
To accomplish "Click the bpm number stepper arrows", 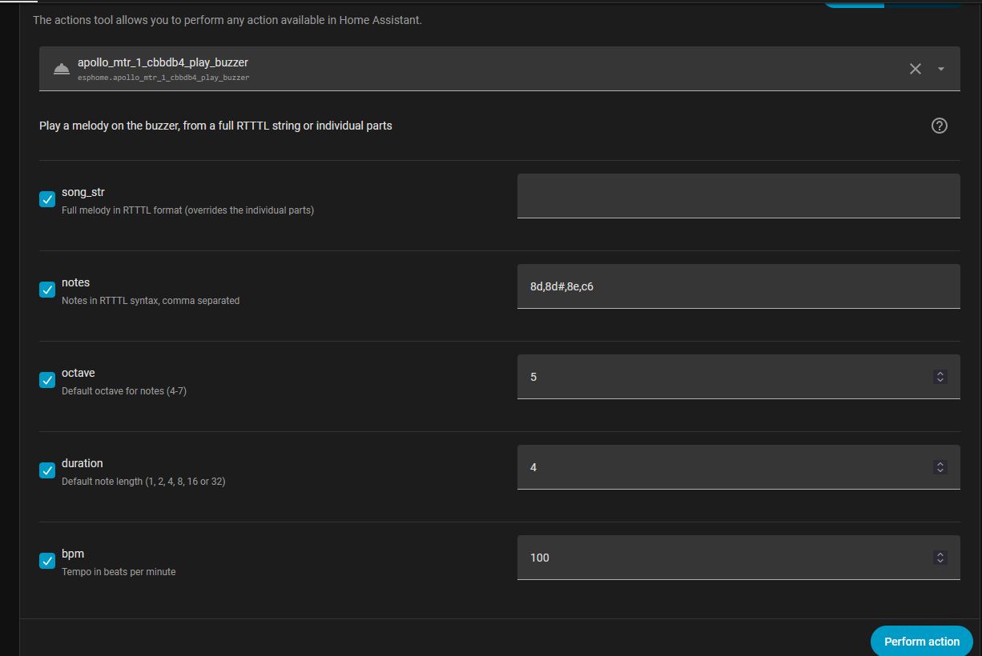I will pos(940,558).
